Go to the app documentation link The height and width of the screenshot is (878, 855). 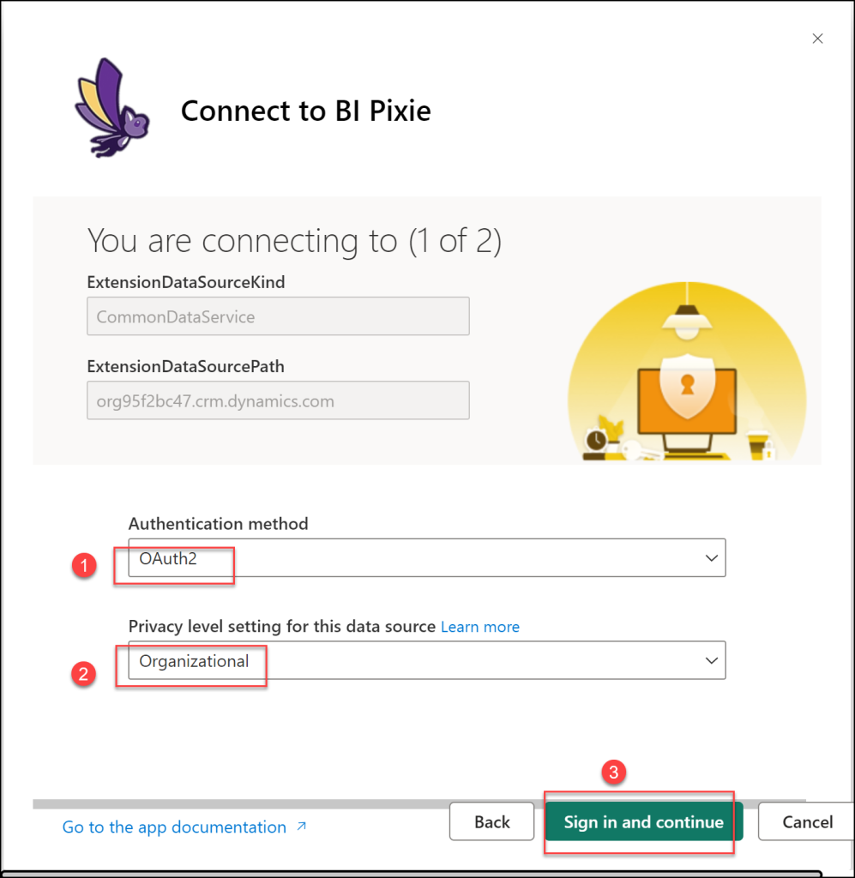tap(174, 827)
